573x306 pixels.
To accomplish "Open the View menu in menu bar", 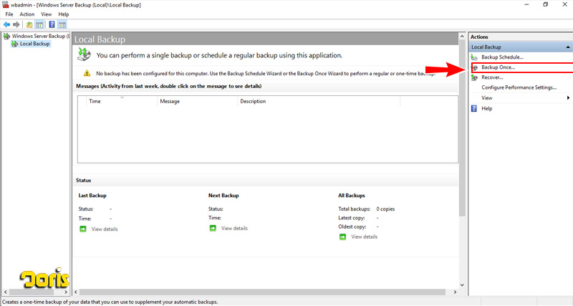I will coord(46,14).
